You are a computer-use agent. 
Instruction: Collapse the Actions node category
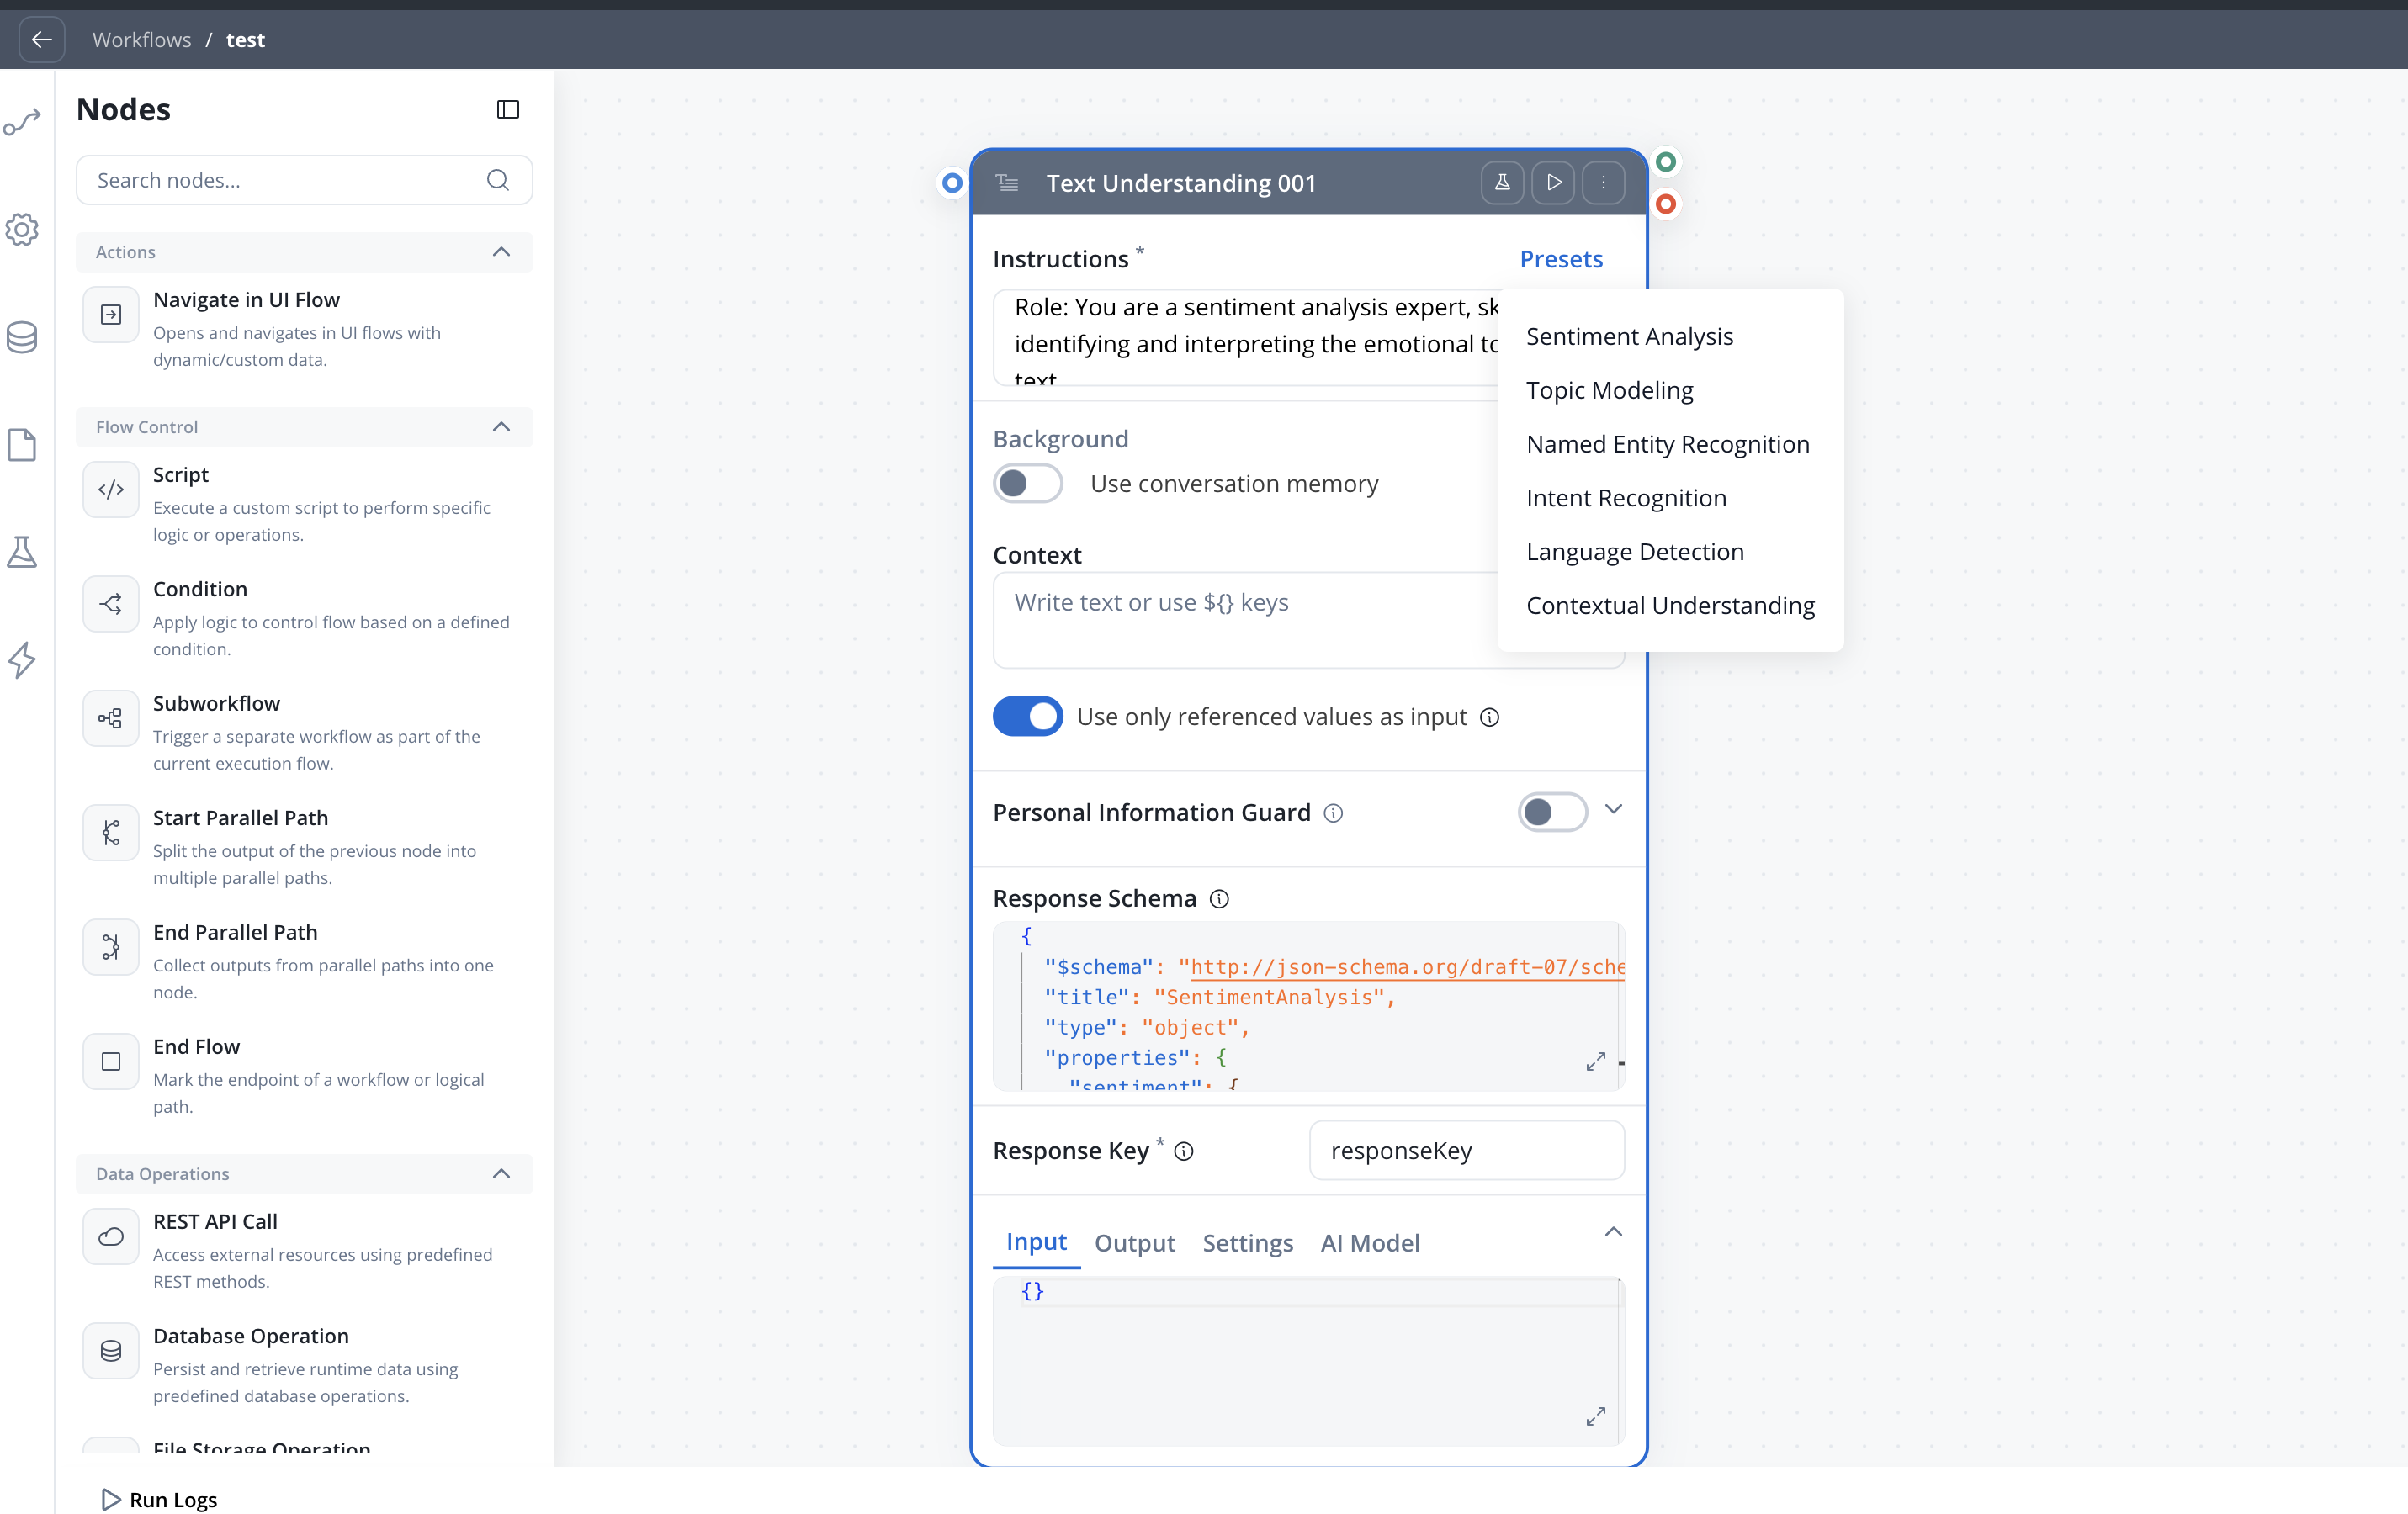click(x=502, y=252)
